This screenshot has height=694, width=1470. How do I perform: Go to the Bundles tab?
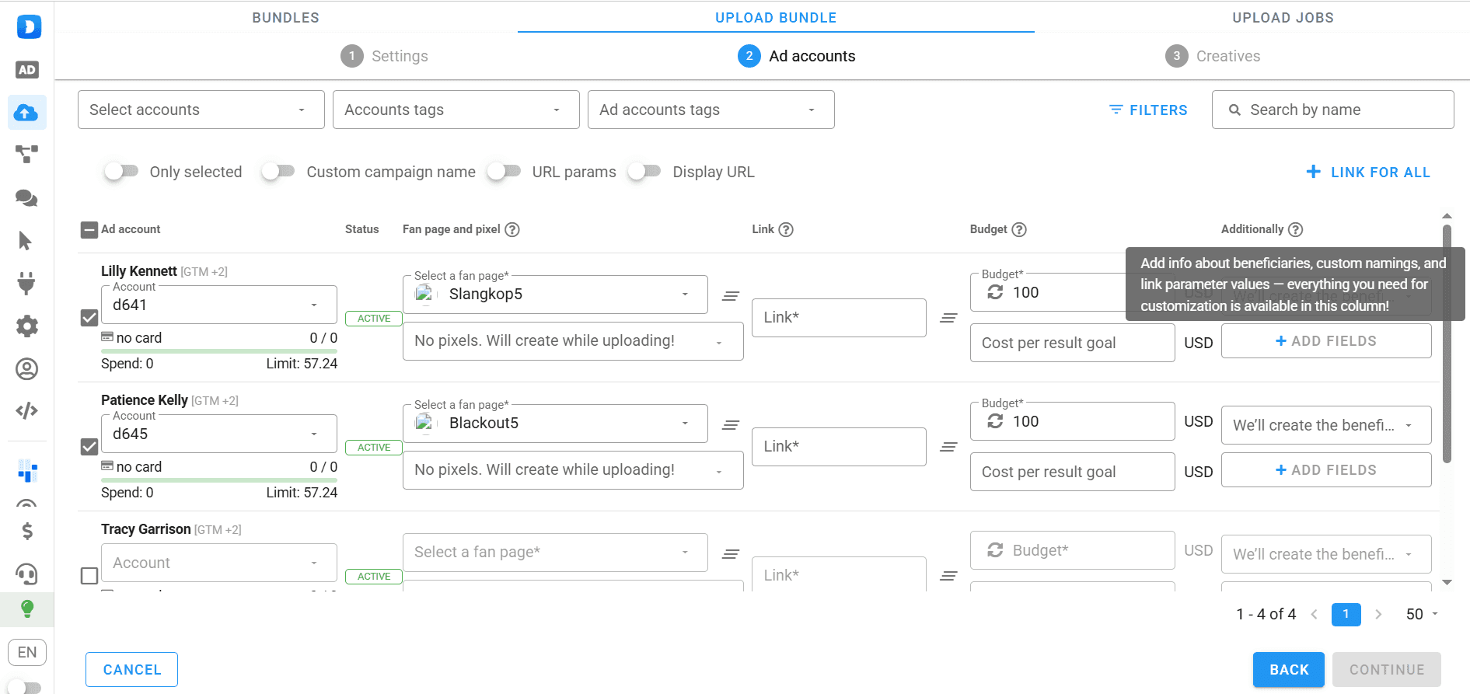coord(285,18)
